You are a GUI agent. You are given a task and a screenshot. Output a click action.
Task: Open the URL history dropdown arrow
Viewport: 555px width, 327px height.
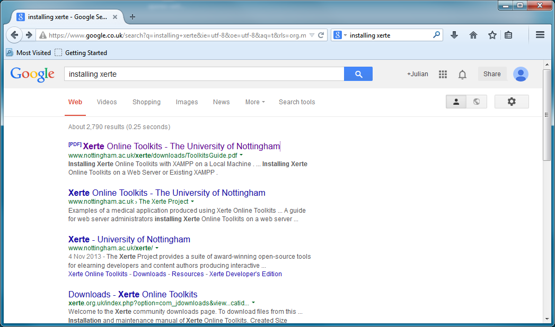point(312,35)
